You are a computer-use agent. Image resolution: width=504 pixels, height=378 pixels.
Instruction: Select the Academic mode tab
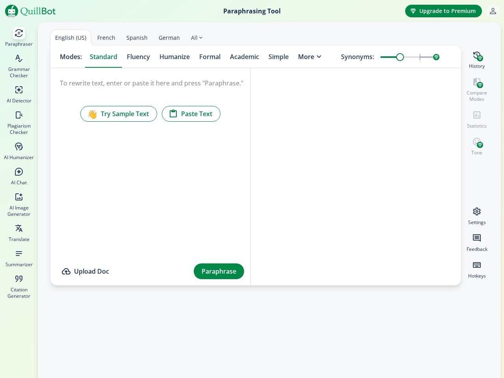[x=244, y=57]
